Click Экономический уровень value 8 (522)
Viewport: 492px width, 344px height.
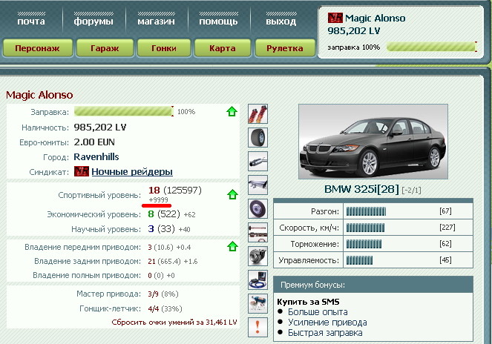[164, 214]
